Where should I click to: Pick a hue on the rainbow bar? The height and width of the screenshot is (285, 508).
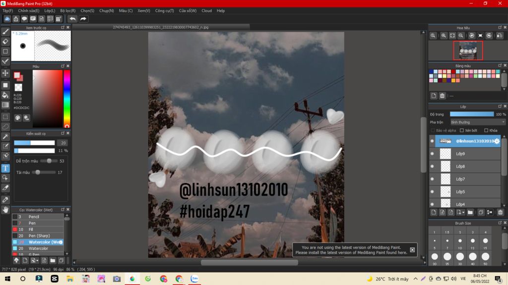[67, 99]
